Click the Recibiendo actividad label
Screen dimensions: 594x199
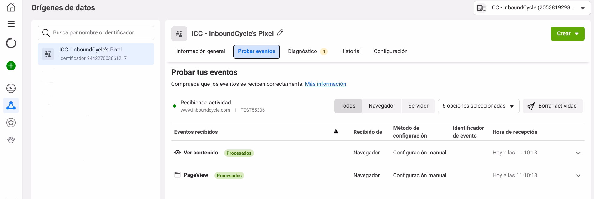pos(206,103)
